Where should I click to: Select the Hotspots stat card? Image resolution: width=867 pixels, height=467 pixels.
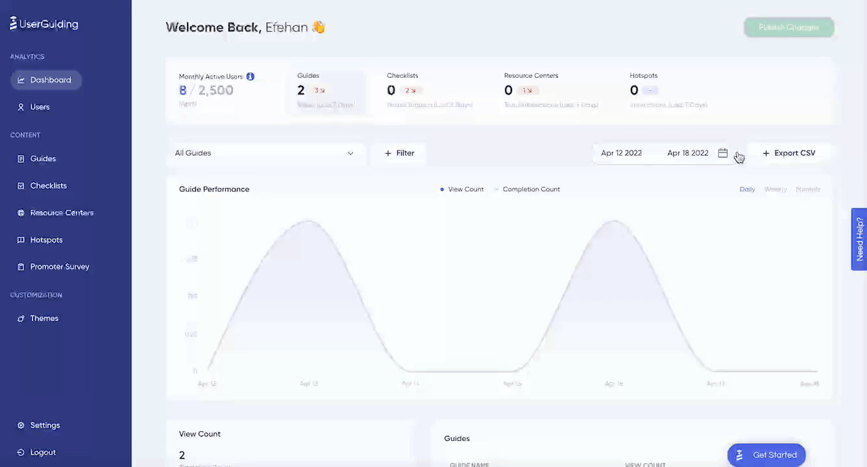[668, 91]
